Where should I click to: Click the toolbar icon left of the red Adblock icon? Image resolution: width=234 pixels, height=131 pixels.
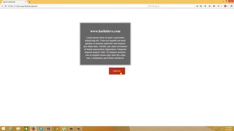tap(219, 6)
